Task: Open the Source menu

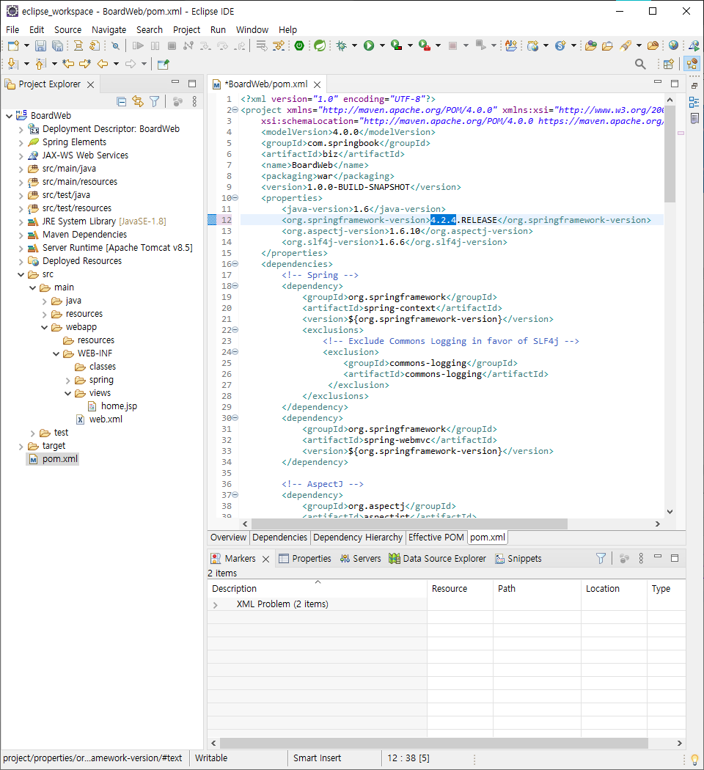Action: pos(67,29)
